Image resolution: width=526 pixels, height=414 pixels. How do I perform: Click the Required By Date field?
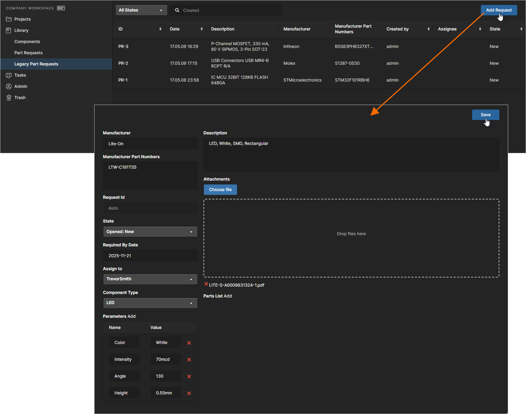point(150,255)
